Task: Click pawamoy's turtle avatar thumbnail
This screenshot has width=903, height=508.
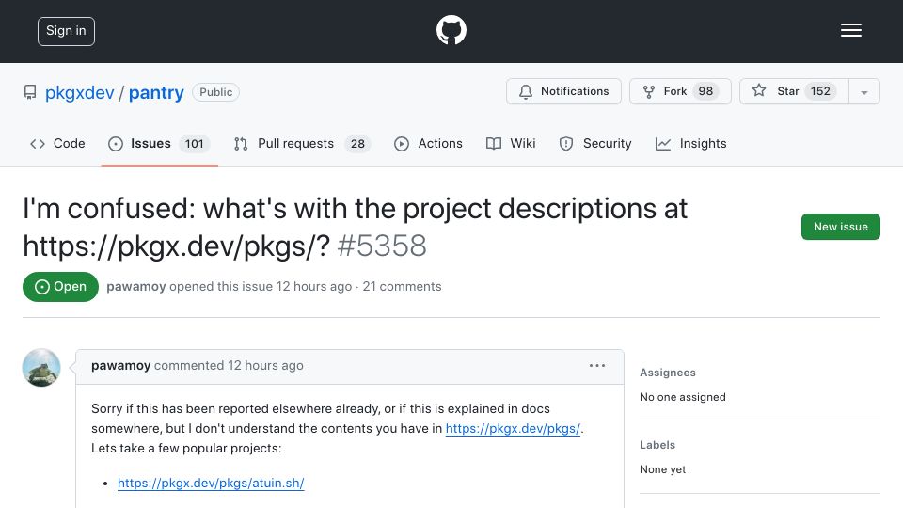Action: pyautogui.click(x=41, y=368)
